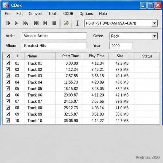The height and width of the screenshot is (163, 163).
Task: Click the I-beam shaped toolbar icon
Action: [77, 23]
